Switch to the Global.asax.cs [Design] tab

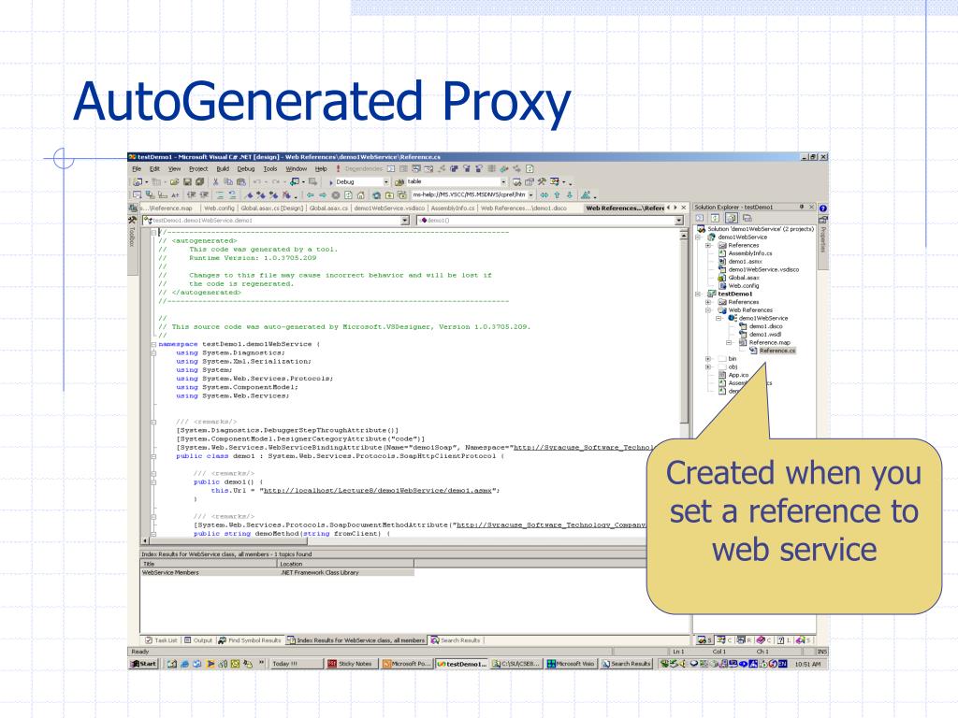click(272, 208)
